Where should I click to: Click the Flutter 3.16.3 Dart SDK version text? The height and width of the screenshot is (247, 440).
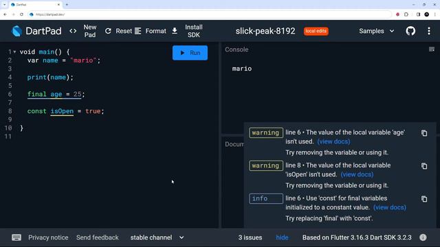click(357, 237)
